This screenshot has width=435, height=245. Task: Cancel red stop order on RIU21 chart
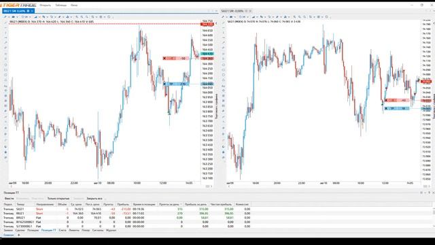164,59
